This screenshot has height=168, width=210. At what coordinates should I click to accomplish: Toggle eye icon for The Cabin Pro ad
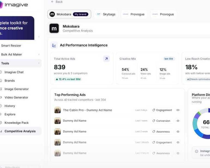pos(178,110)
